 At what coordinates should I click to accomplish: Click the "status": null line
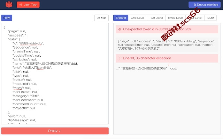tap(22, 80)
